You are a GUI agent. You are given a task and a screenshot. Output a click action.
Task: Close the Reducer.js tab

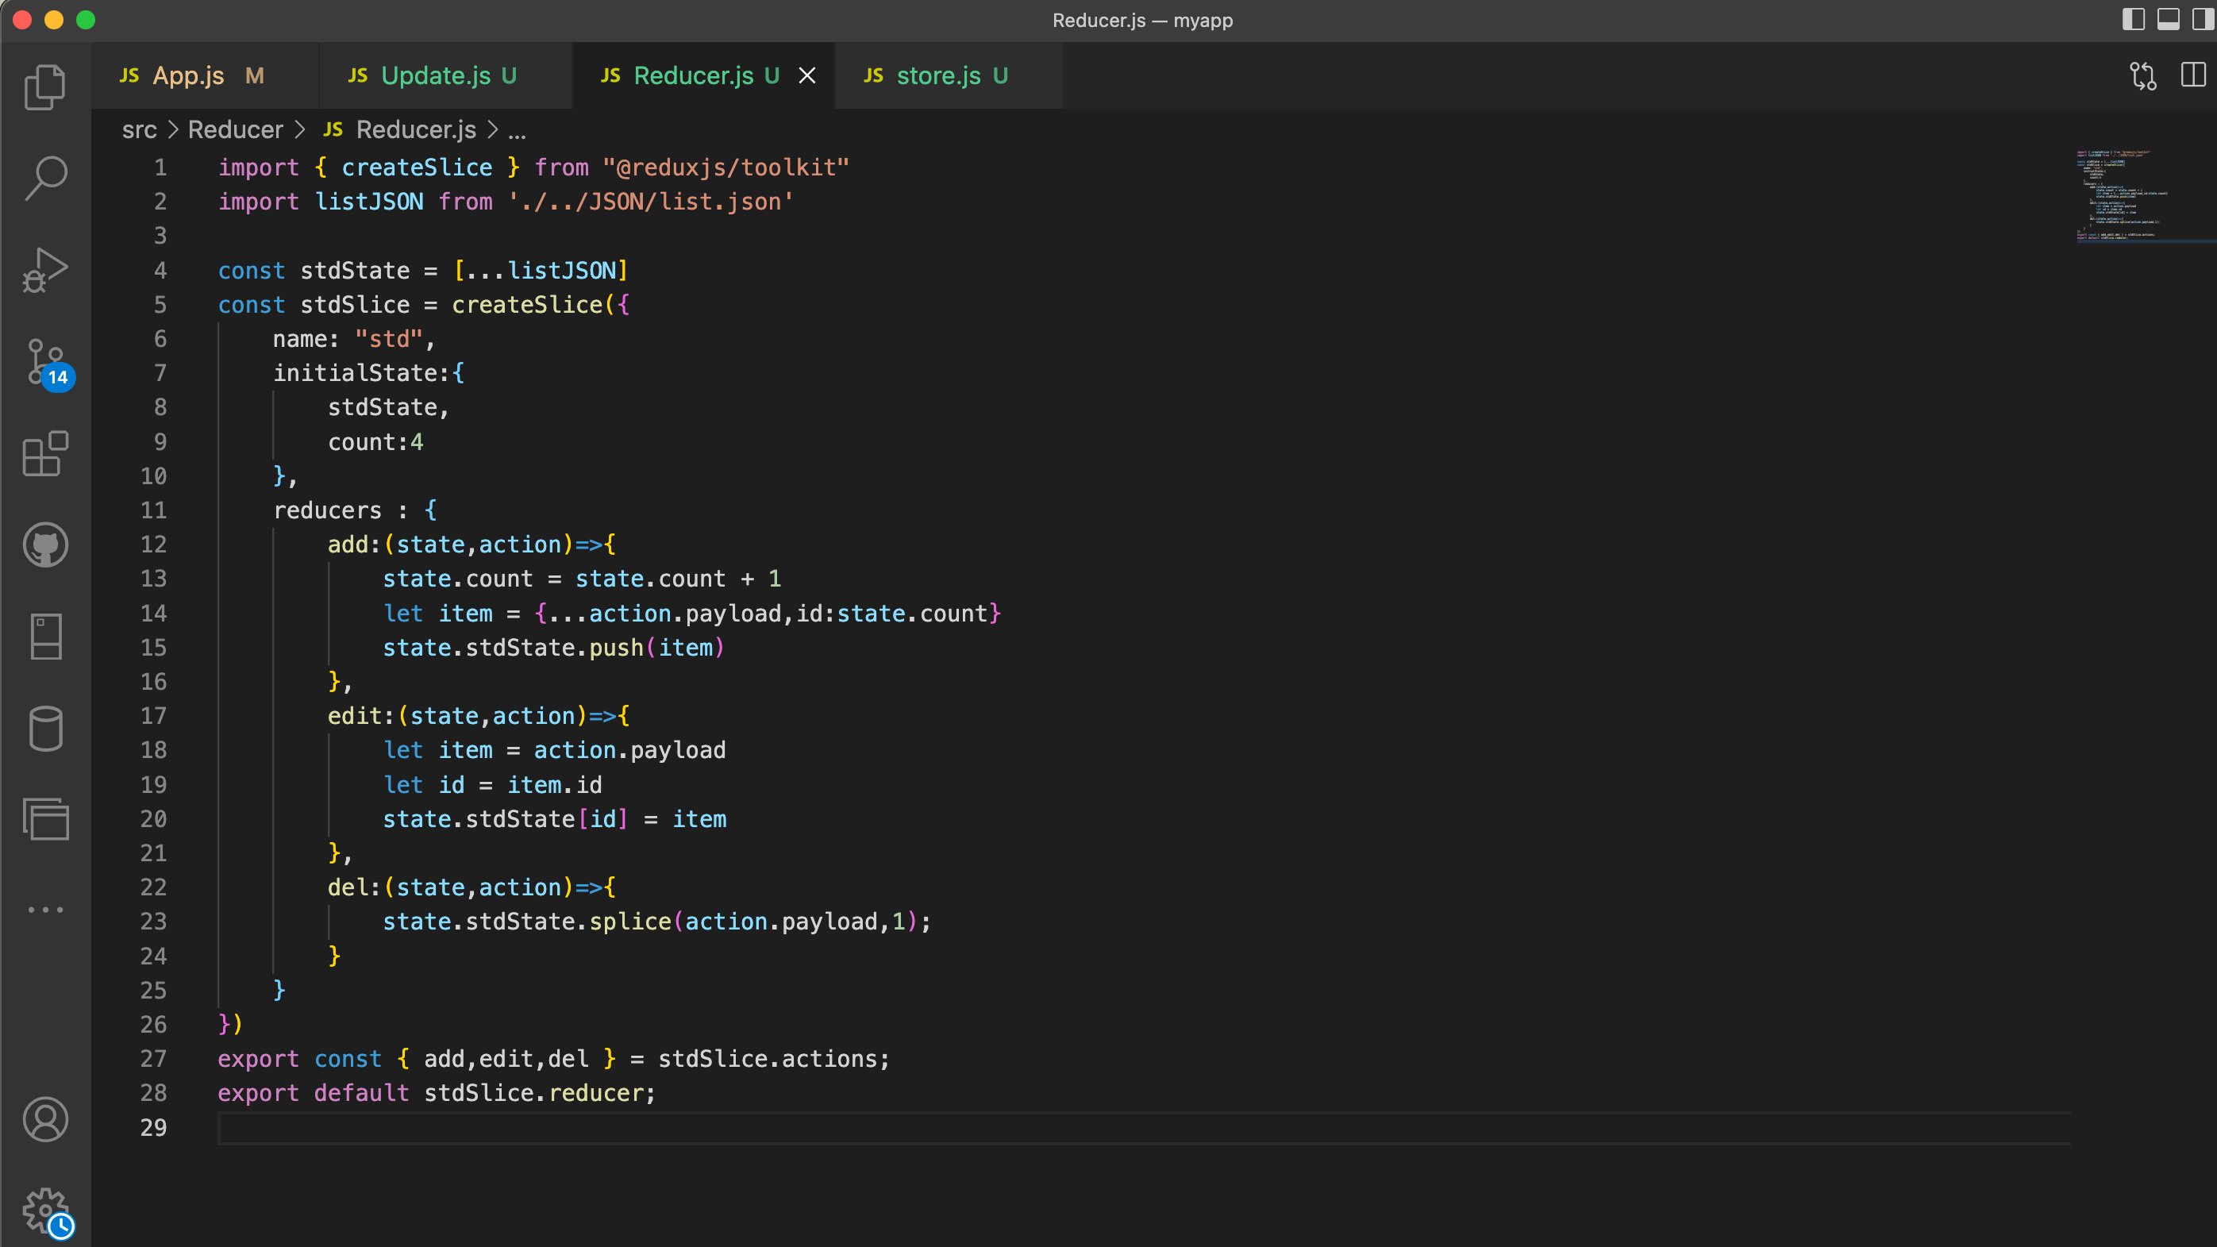pos(806,75)
